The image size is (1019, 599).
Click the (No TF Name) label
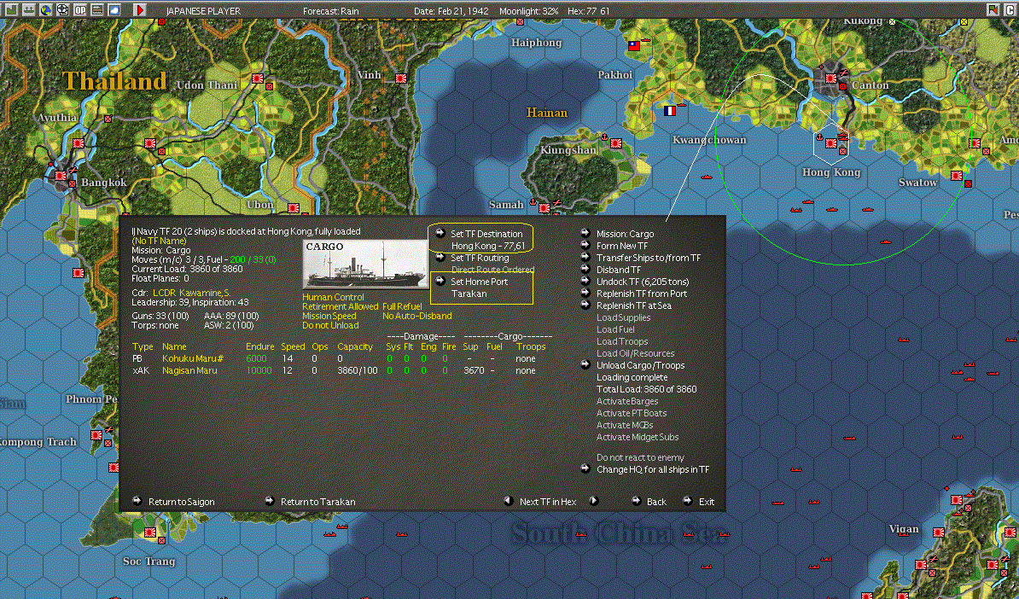tap(160, 241)
